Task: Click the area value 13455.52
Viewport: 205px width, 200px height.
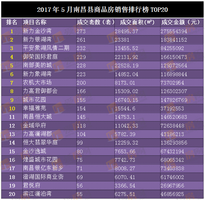Action: point(126,48)
